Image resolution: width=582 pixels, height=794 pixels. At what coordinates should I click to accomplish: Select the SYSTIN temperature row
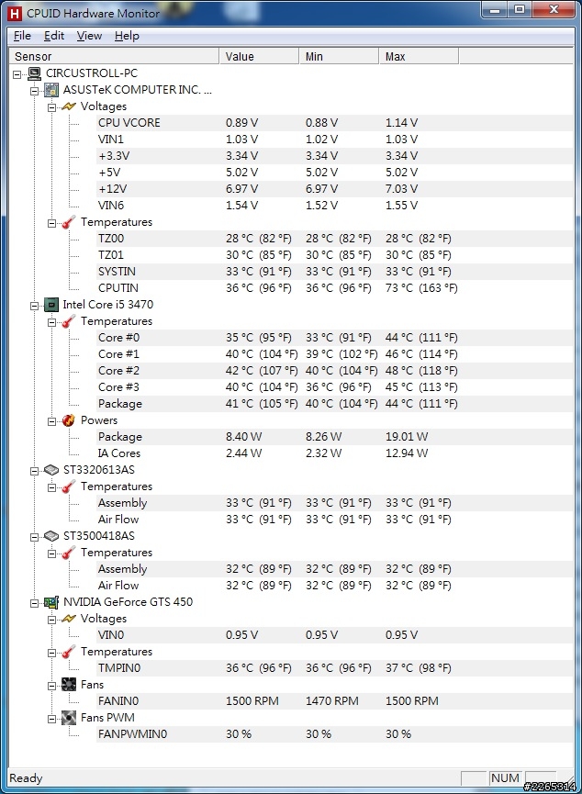coord(335,272)
